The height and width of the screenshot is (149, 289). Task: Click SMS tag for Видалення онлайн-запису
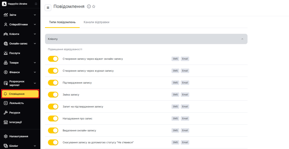[x=175, y=130]
